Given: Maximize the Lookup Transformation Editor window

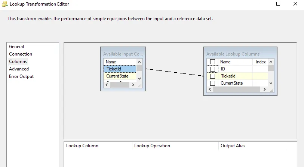Looking at the screenshot, I should coord(278,4).
